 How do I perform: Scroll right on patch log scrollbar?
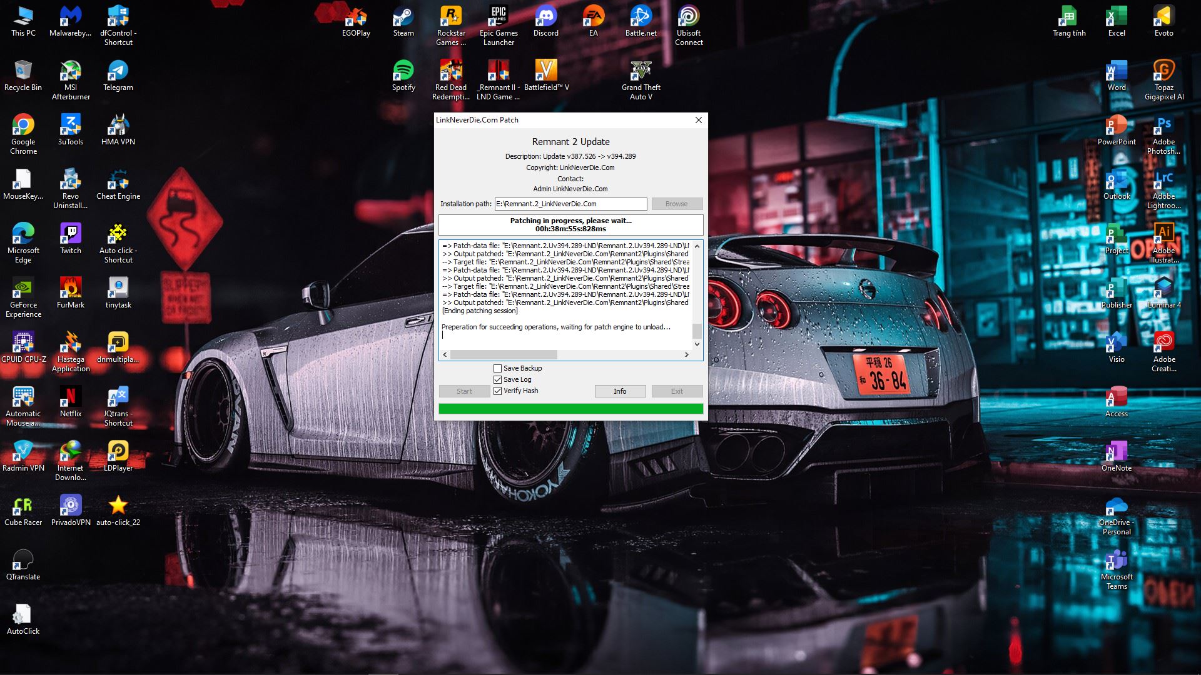pyautogui.click(x=687, y=354)
